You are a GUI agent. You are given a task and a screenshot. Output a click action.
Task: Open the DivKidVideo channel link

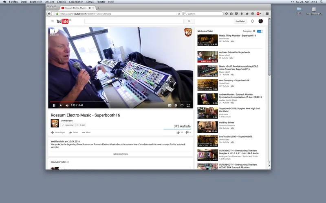66,121
